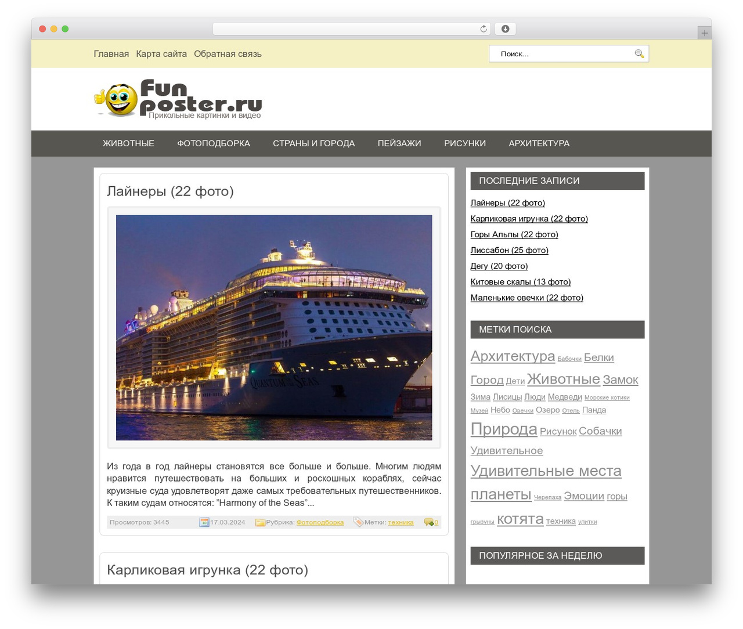Click the browser reload icon
The height and width of the screenshot is (629, 743).
coord(484,29)
